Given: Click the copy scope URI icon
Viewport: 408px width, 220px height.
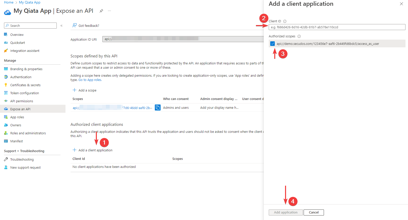Looking at the screenshot, I should (158, 107).
